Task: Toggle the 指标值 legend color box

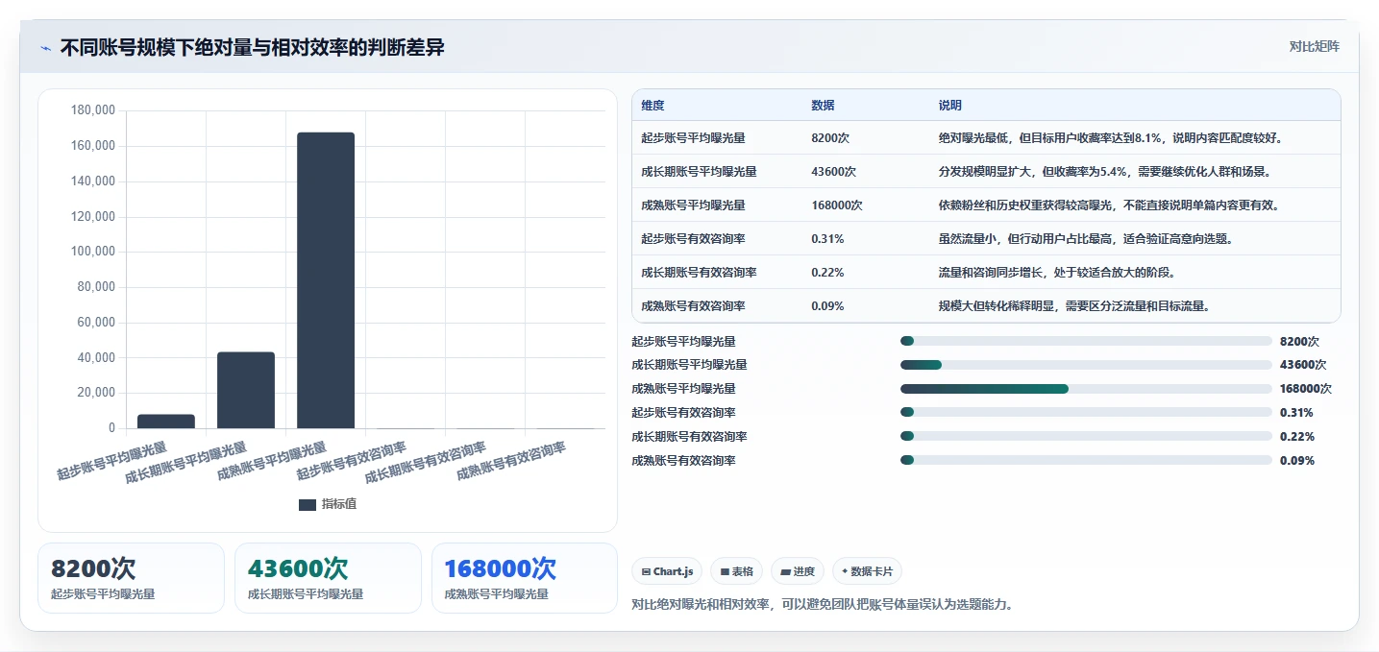Action: point(308,504)
